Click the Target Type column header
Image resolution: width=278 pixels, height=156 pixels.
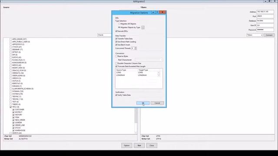[143, 70]
